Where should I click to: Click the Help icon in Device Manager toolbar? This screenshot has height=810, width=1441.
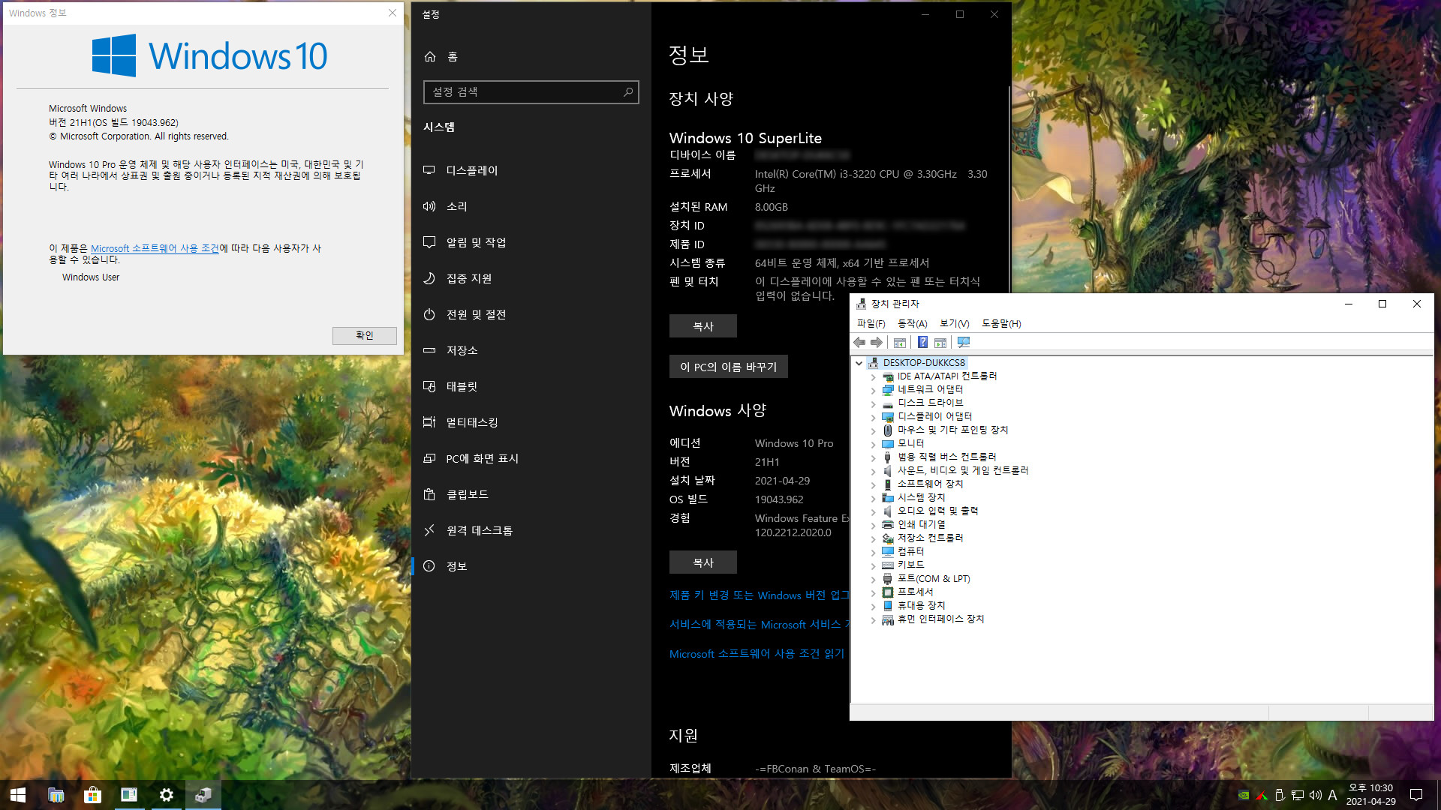(x=922, y=343)
